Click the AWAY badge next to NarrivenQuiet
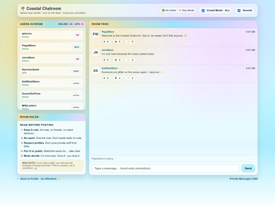 76,71
